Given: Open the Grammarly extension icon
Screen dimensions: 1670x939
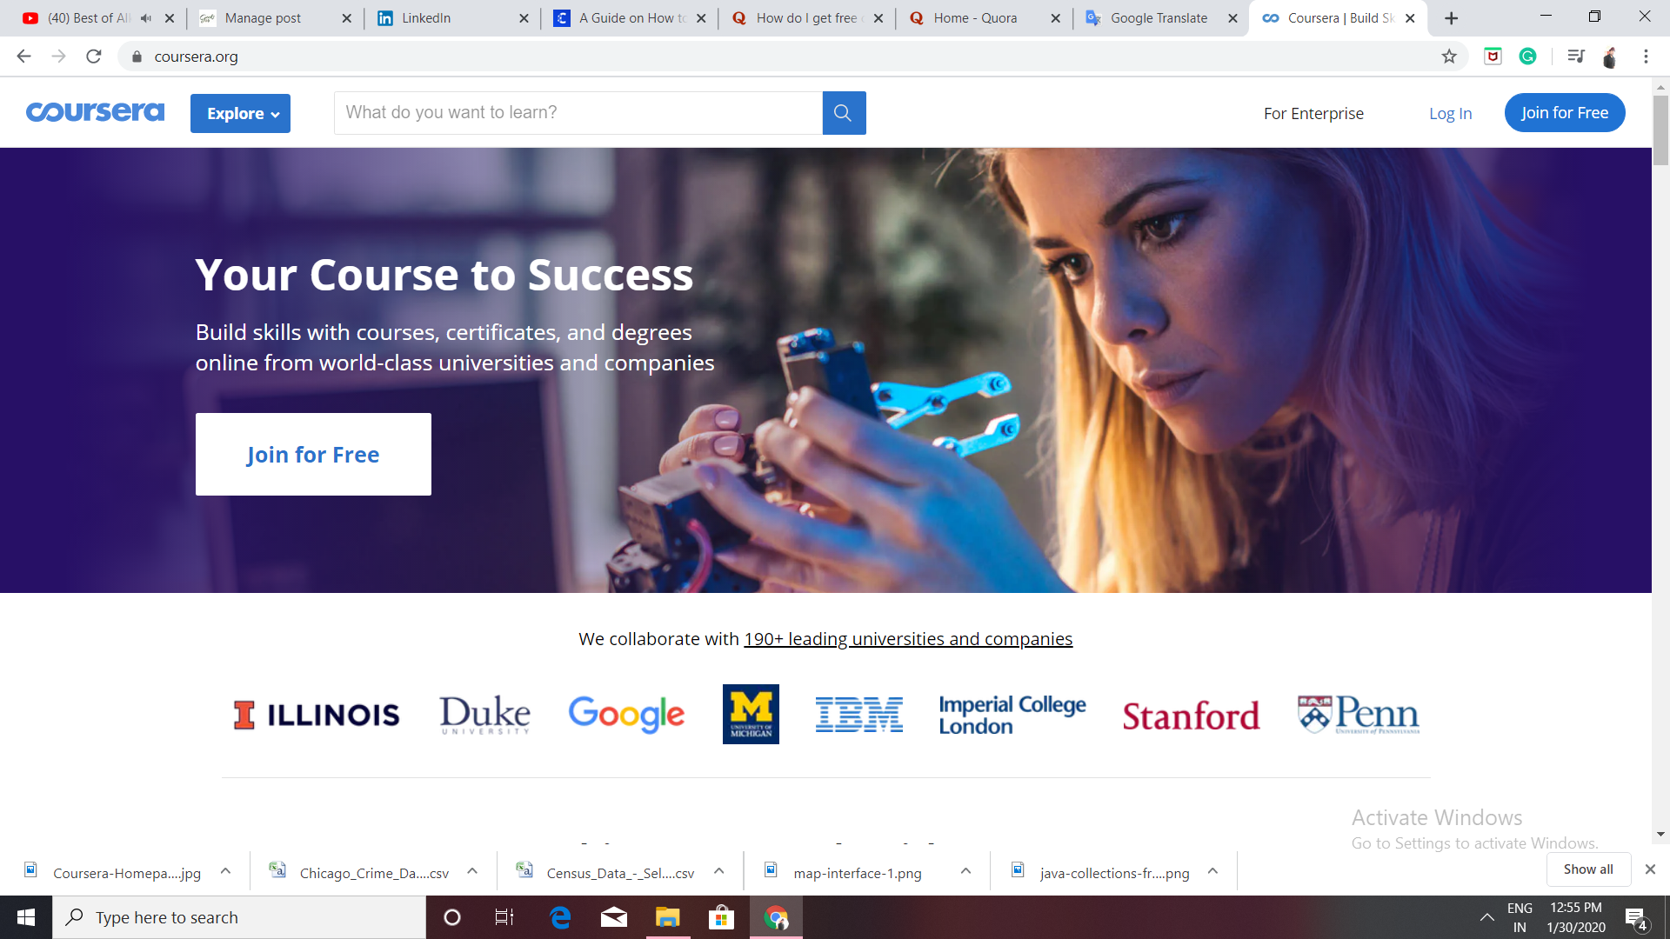Looking at the screenshot, I should coord(1527,57).
